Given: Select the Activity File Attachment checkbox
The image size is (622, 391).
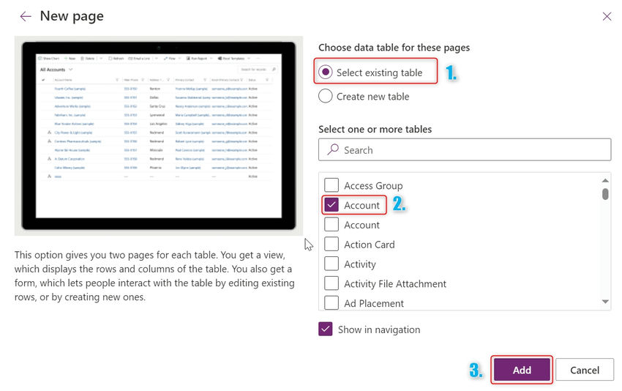Looking at the screenshot, I should pos(331,283).
